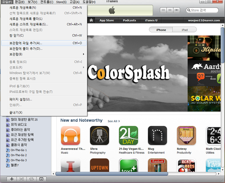Switch to App Store tab
Image resolution: width=225 pixels, height=183 pixels.
tap(107, 20)
